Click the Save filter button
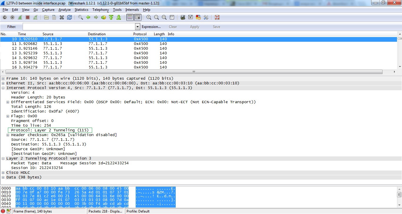The image size is (402, 214). click(217, 27)
